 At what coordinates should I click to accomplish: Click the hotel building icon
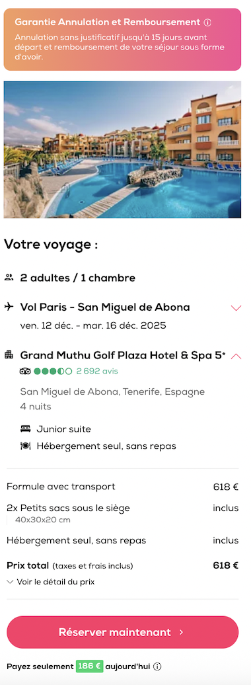coord(9,354)
